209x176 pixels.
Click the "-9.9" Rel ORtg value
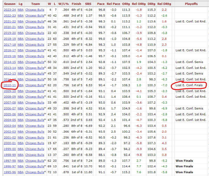[139, 149]
